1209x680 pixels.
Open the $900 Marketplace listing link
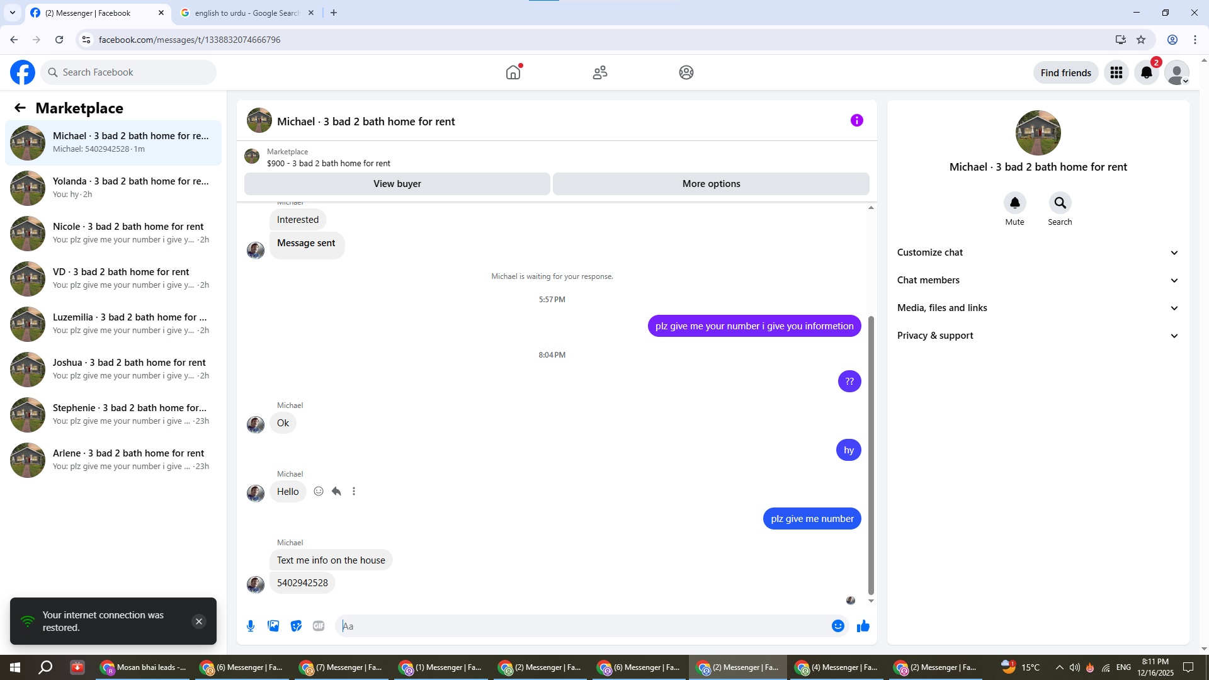pyautogui.click(x=328, y=163)
